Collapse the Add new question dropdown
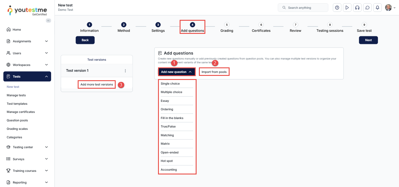Screen dimensions: 399x187 (x=176, y=72)
